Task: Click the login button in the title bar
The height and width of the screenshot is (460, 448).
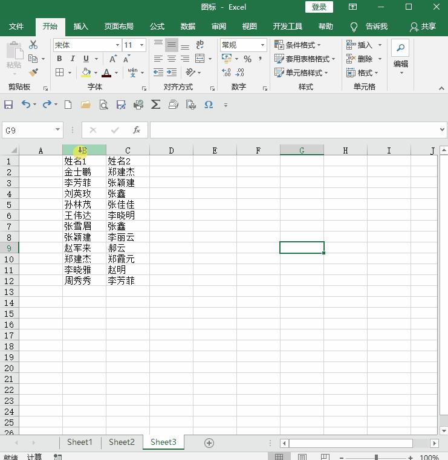Action: point(319,7)
